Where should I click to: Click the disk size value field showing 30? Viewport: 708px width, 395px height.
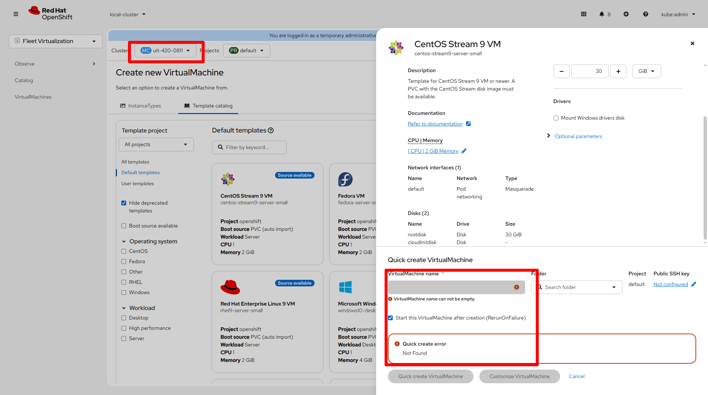click(x=590, y=71)
